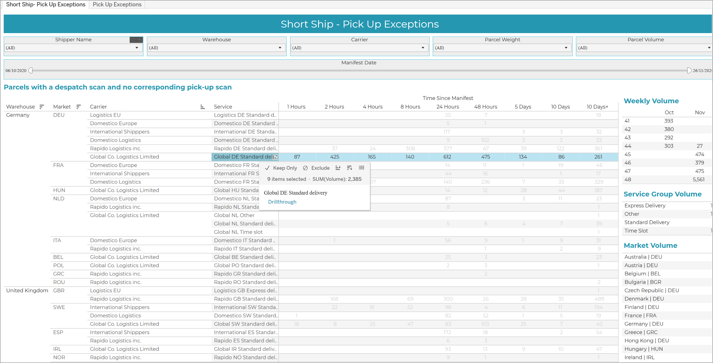Open the Drillthrough link

282,202
